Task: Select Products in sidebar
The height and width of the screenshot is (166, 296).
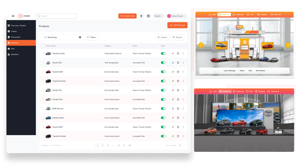Action: coord(21,43)
